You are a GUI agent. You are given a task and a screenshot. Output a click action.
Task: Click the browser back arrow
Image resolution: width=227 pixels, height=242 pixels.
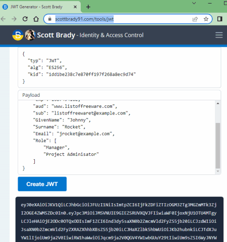pyautogui.click(x=3, y=19)
